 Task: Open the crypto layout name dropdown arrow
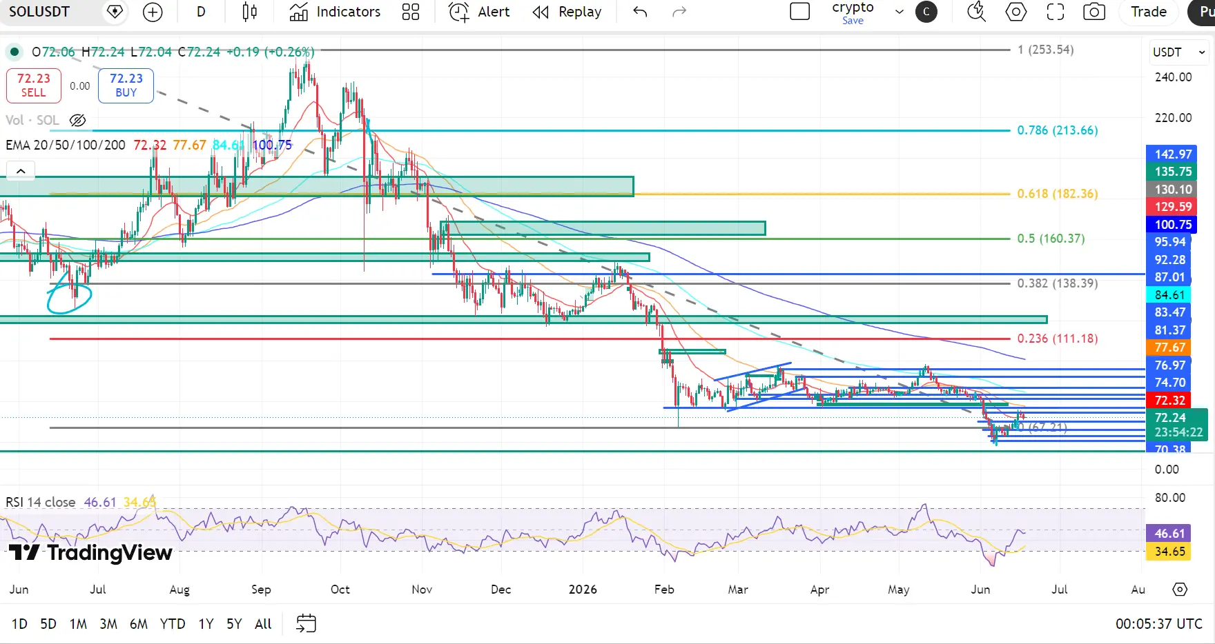899,12
